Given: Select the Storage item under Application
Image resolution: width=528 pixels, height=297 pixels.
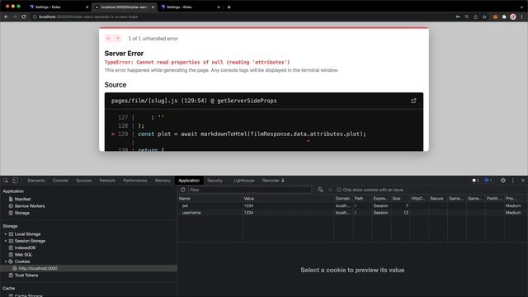Looking at the screenshot, I should click(22, 213).
